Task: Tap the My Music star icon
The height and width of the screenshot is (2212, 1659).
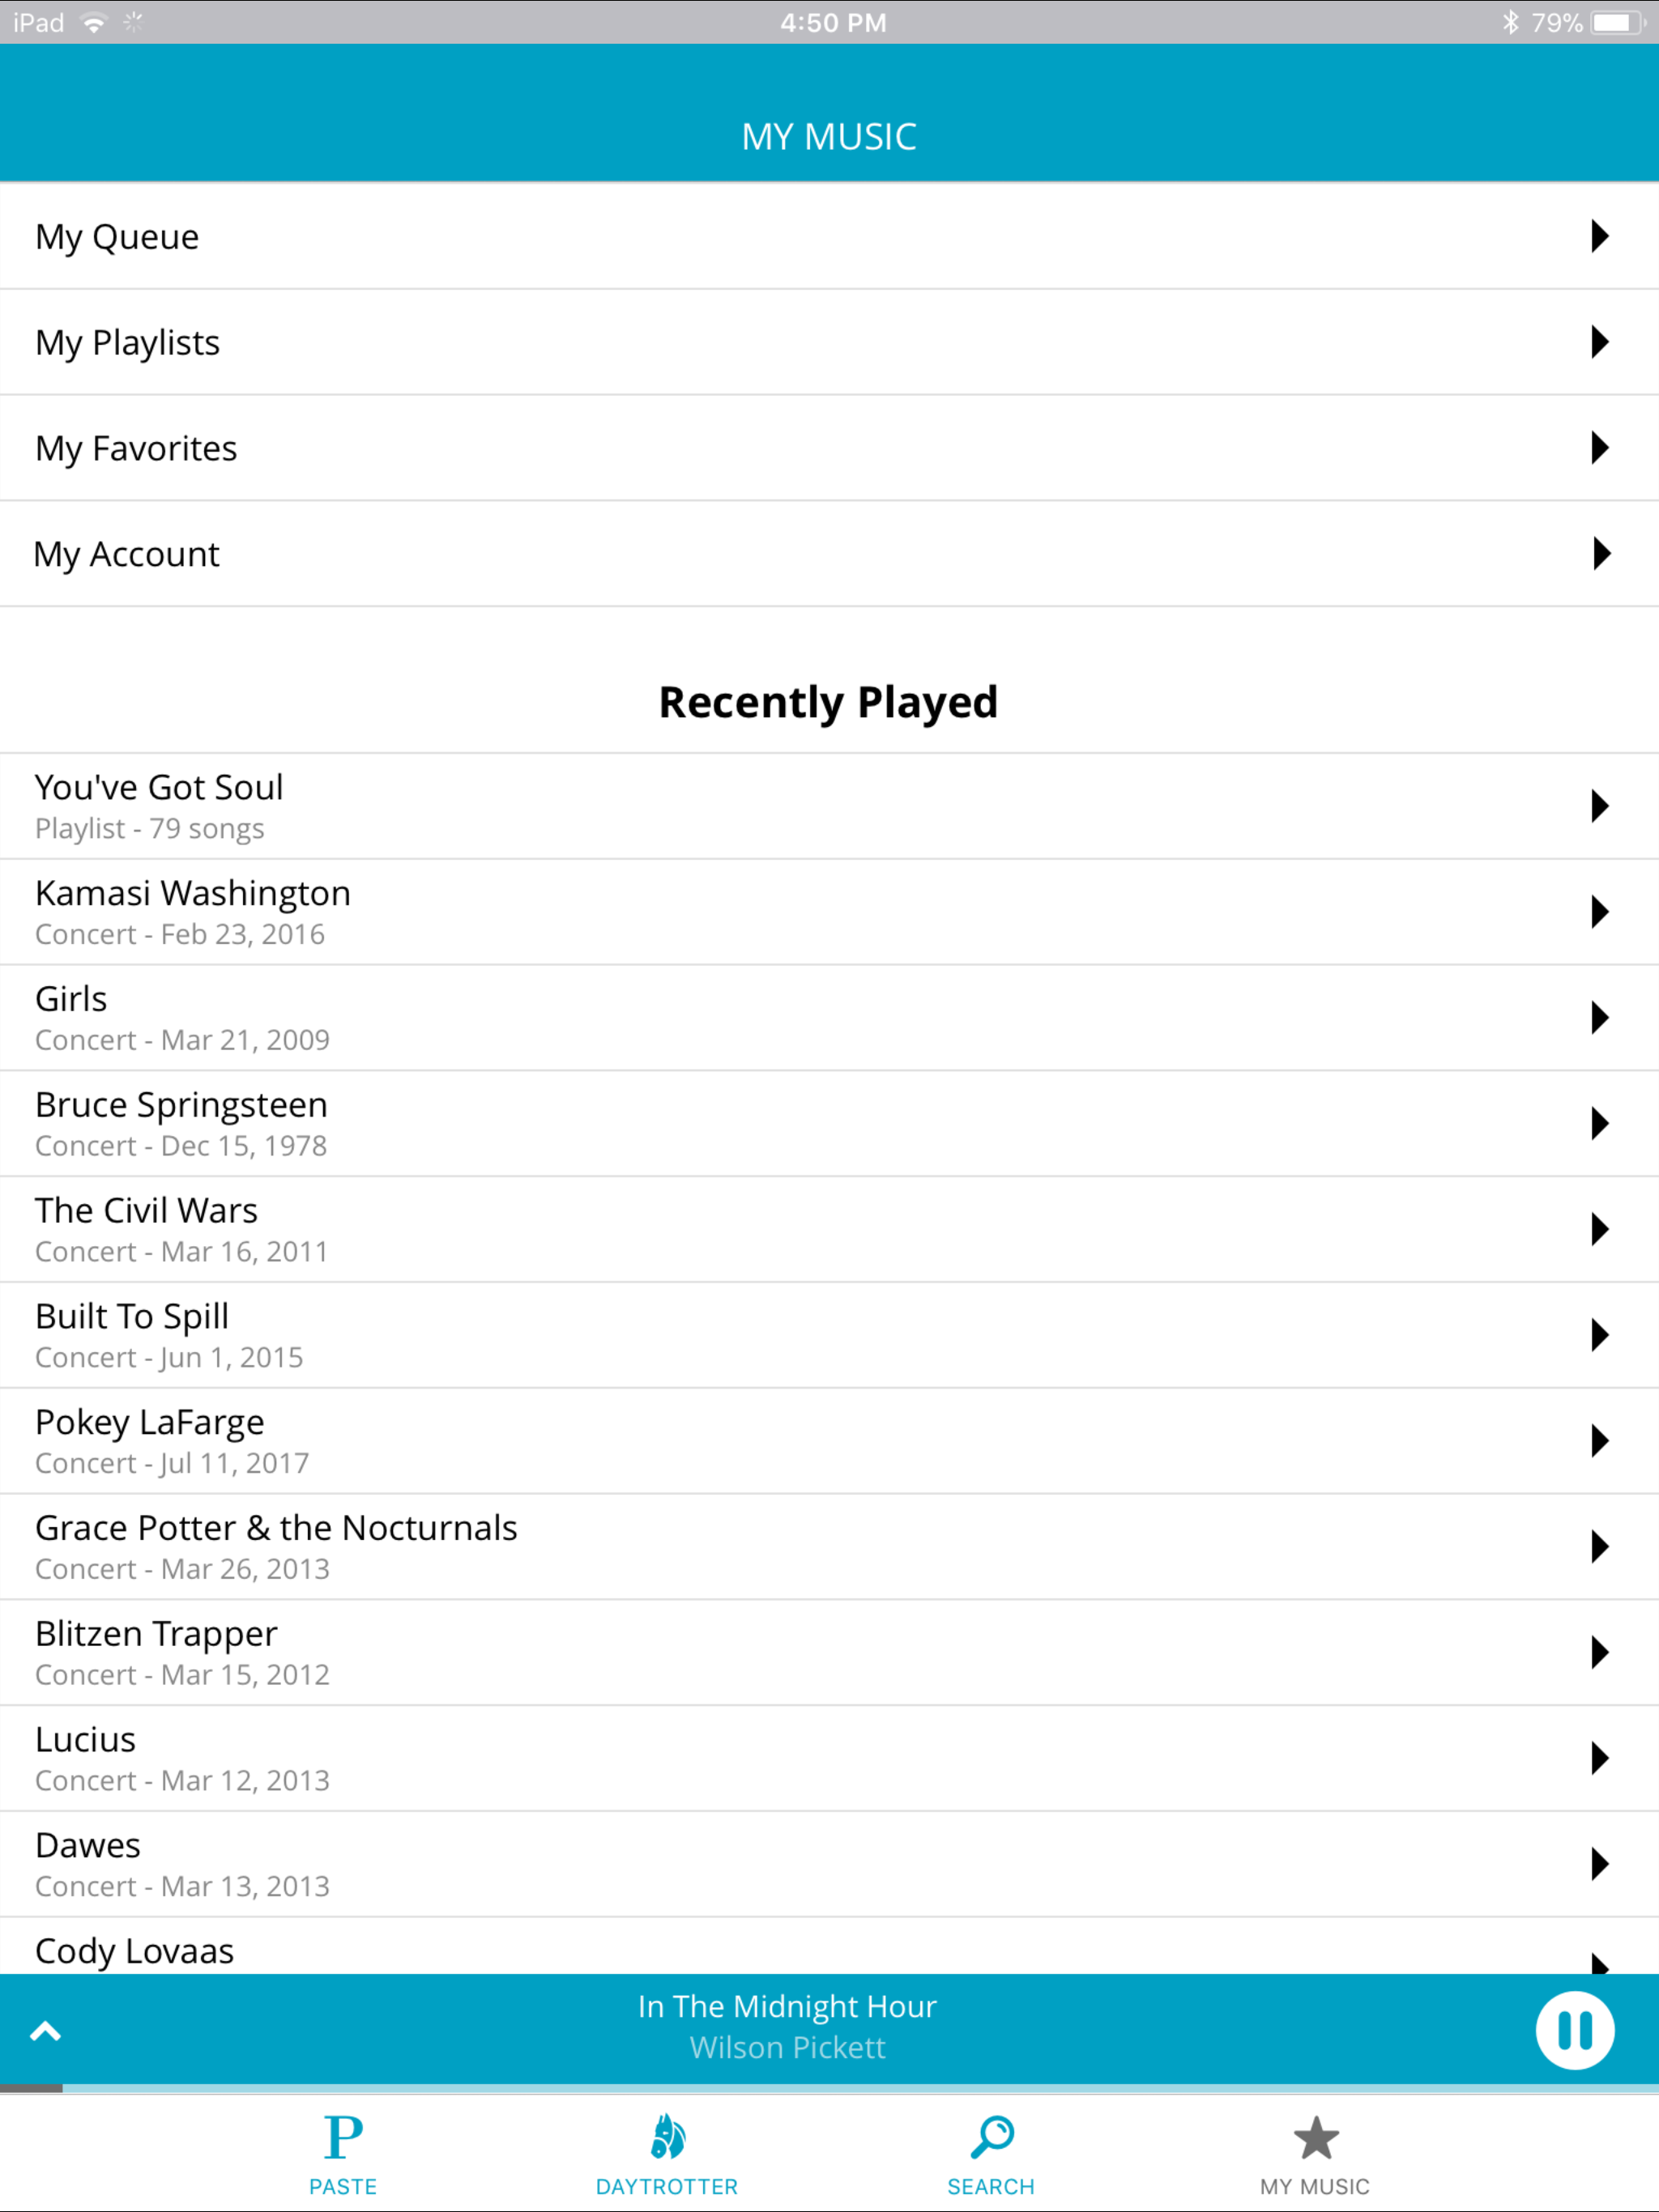Action: coord(1315,2138)
